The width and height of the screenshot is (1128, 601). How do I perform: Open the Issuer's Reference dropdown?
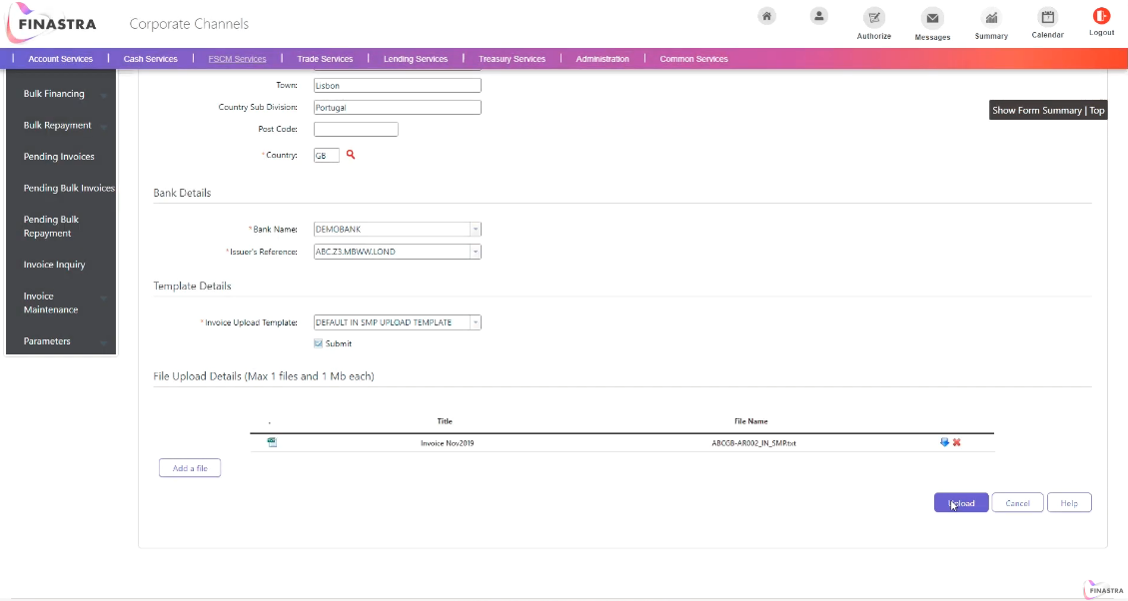pos(475,252)
